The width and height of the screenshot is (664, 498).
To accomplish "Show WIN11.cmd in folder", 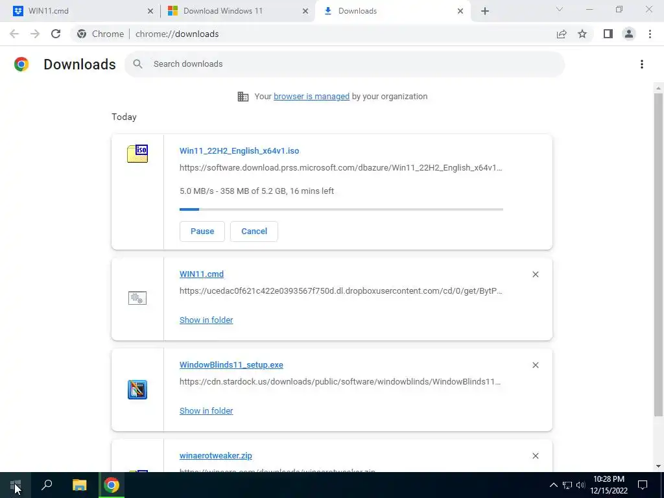I will (206, 320).
